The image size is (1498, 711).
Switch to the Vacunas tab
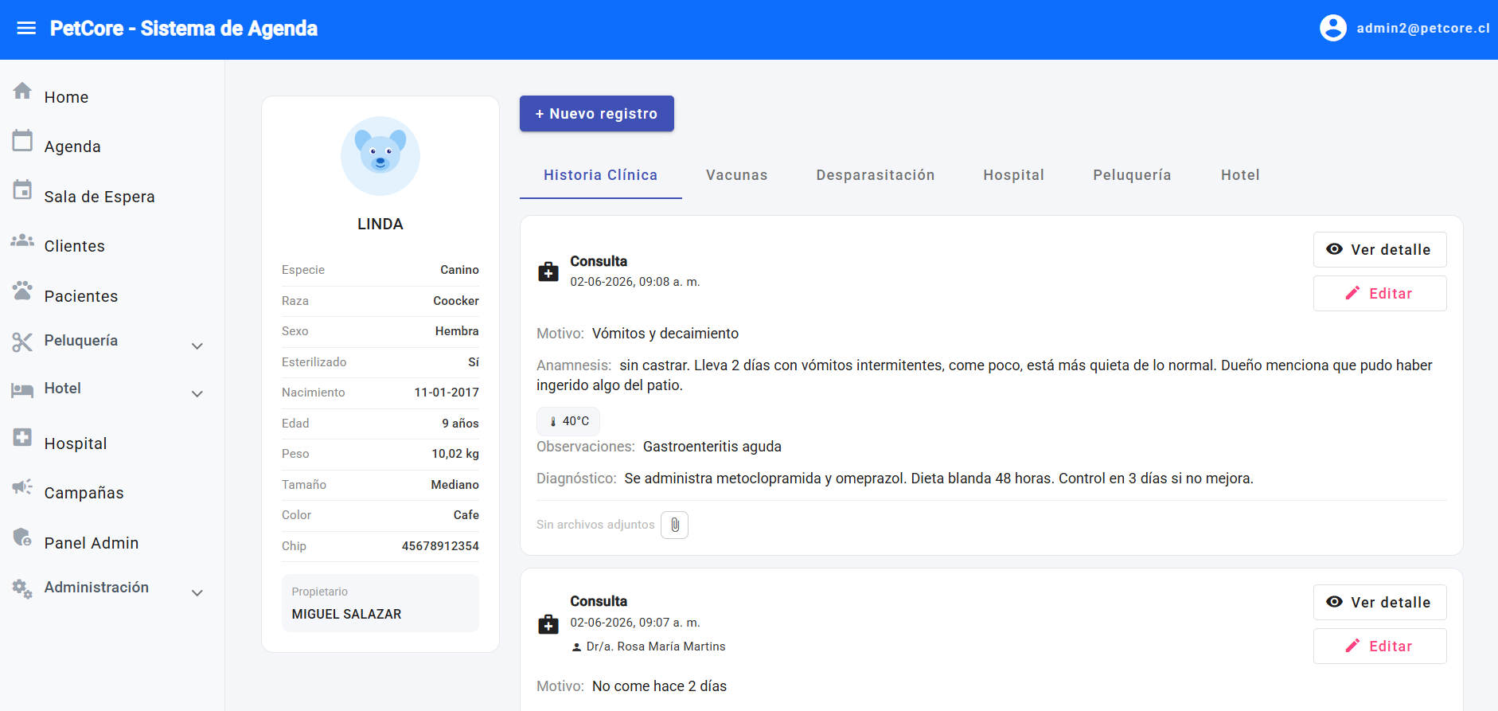737,175
